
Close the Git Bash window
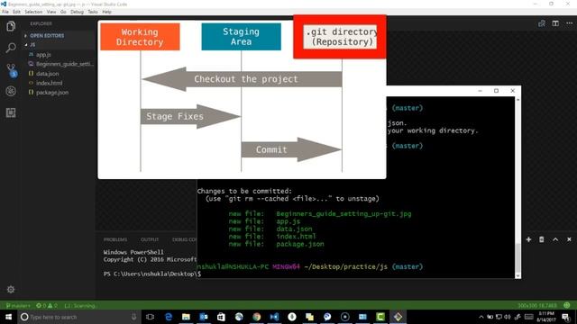tap(513, 91)
